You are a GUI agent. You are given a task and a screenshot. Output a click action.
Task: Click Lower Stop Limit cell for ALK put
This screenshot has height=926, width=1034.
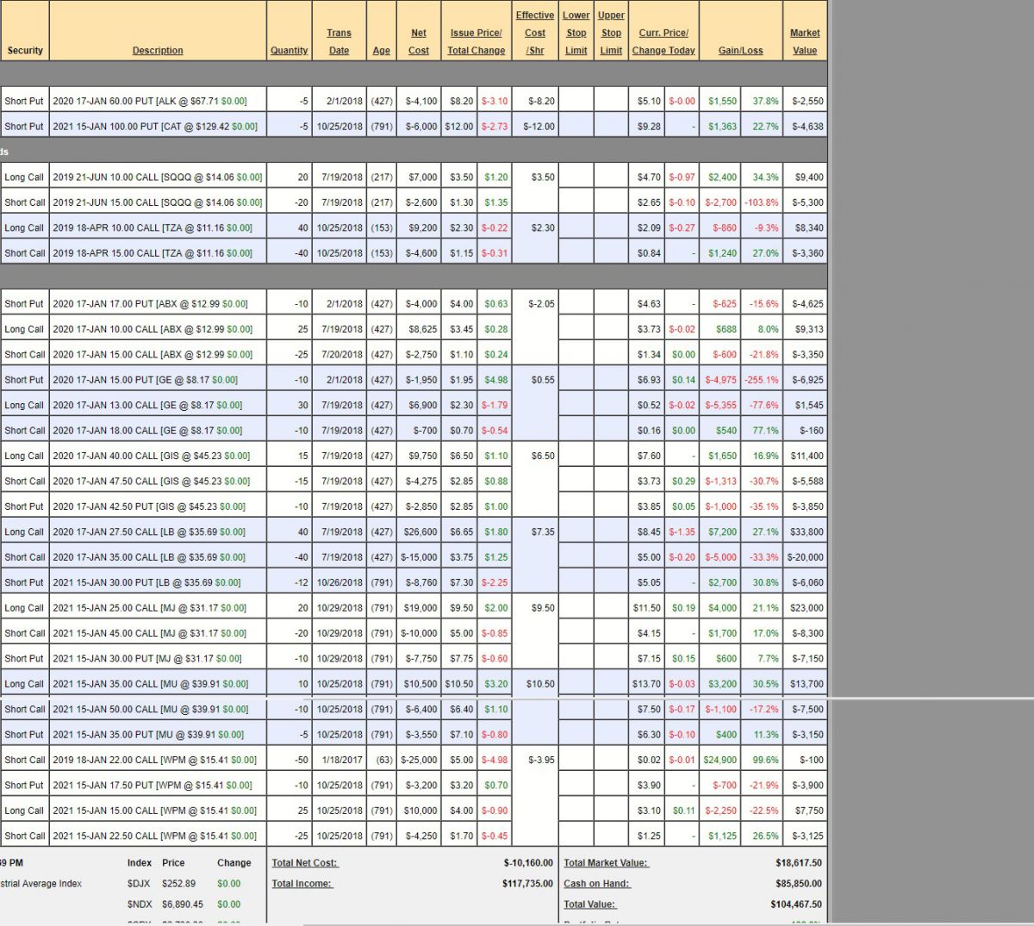576,101
